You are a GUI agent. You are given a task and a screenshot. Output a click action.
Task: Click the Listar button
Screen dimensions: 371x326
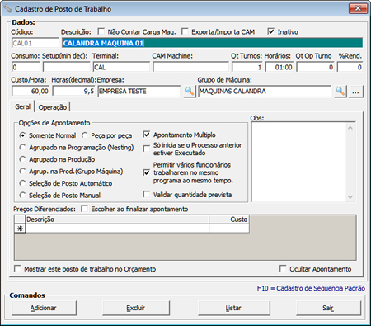click(x=233, y=308)
